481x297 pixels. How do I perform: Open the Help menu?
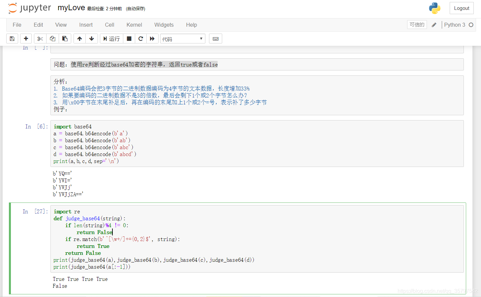pos(192,25)
